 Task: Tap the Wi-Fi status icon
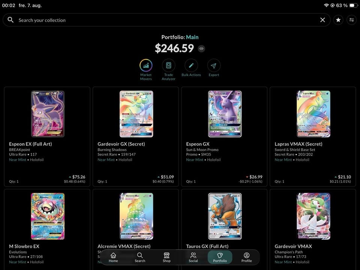pos(326,5)
